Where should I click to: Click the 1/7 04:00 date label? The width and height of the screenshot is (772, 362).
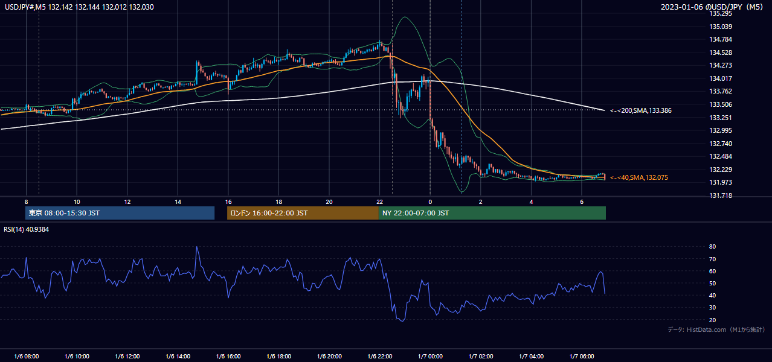(x=532, y=357)
